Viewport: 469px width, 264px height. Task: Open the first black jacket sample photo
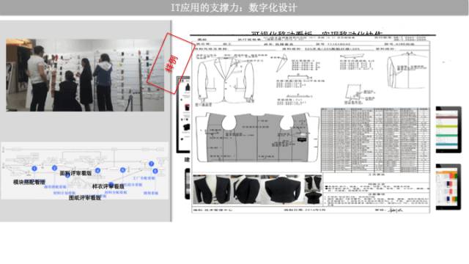(x=212, y=189)
